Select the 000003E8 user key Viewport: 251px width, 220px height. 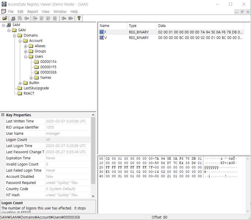coord(48,72)
